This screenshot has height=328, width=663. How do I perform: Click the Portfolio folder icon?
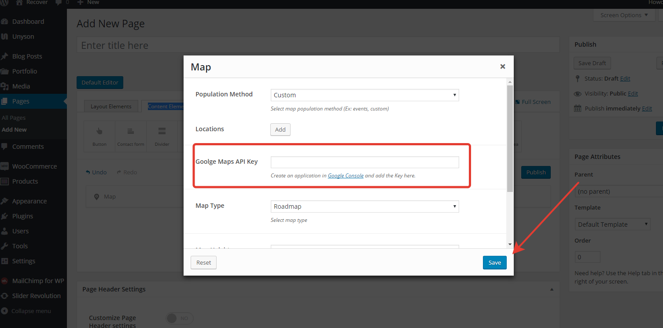coord(4,71)
